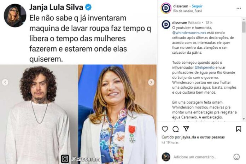The image size is (246, 164).
Task: Like the post with the heart icon
Action: [x=165, y=129]
